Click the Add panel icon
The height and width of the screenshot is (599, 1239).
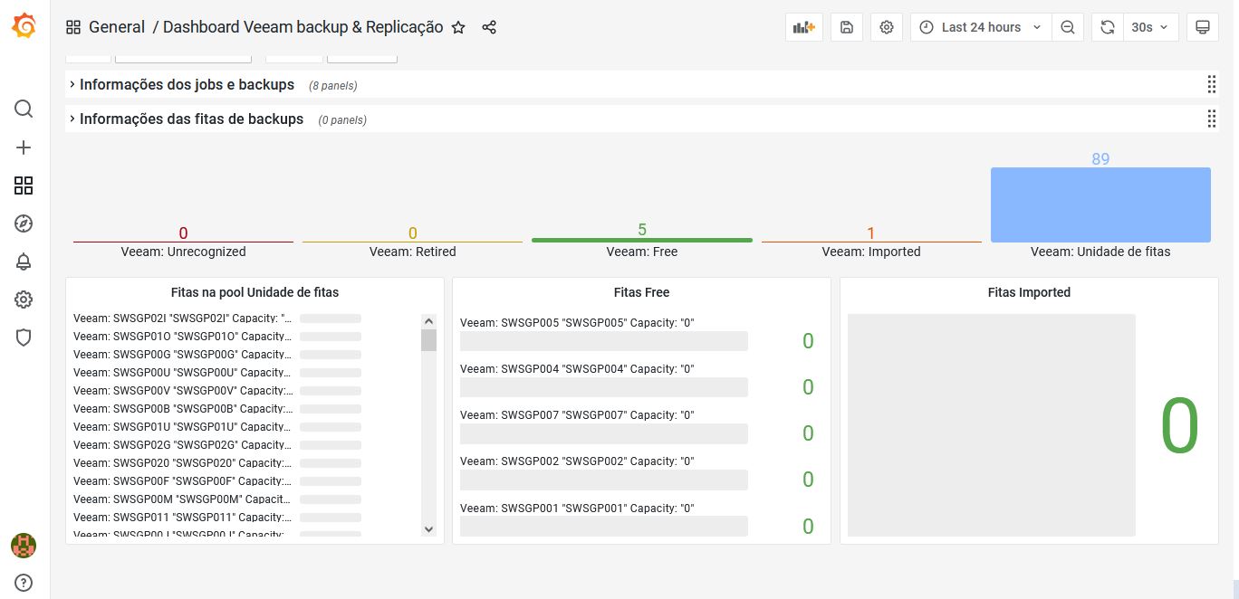click(x=804, y=27)
